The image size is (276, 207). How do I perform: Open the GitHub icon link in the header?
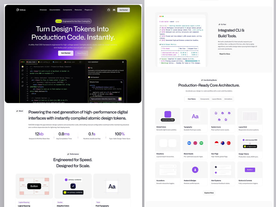(x=109, y=10)
